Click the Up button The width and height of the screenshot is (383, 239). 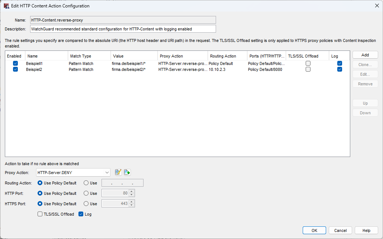coord(365,103)
